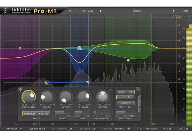Open the MIDI Learn dropdown arrow
192x134 pixels.
pyautogui.click(x=21, y=129)
